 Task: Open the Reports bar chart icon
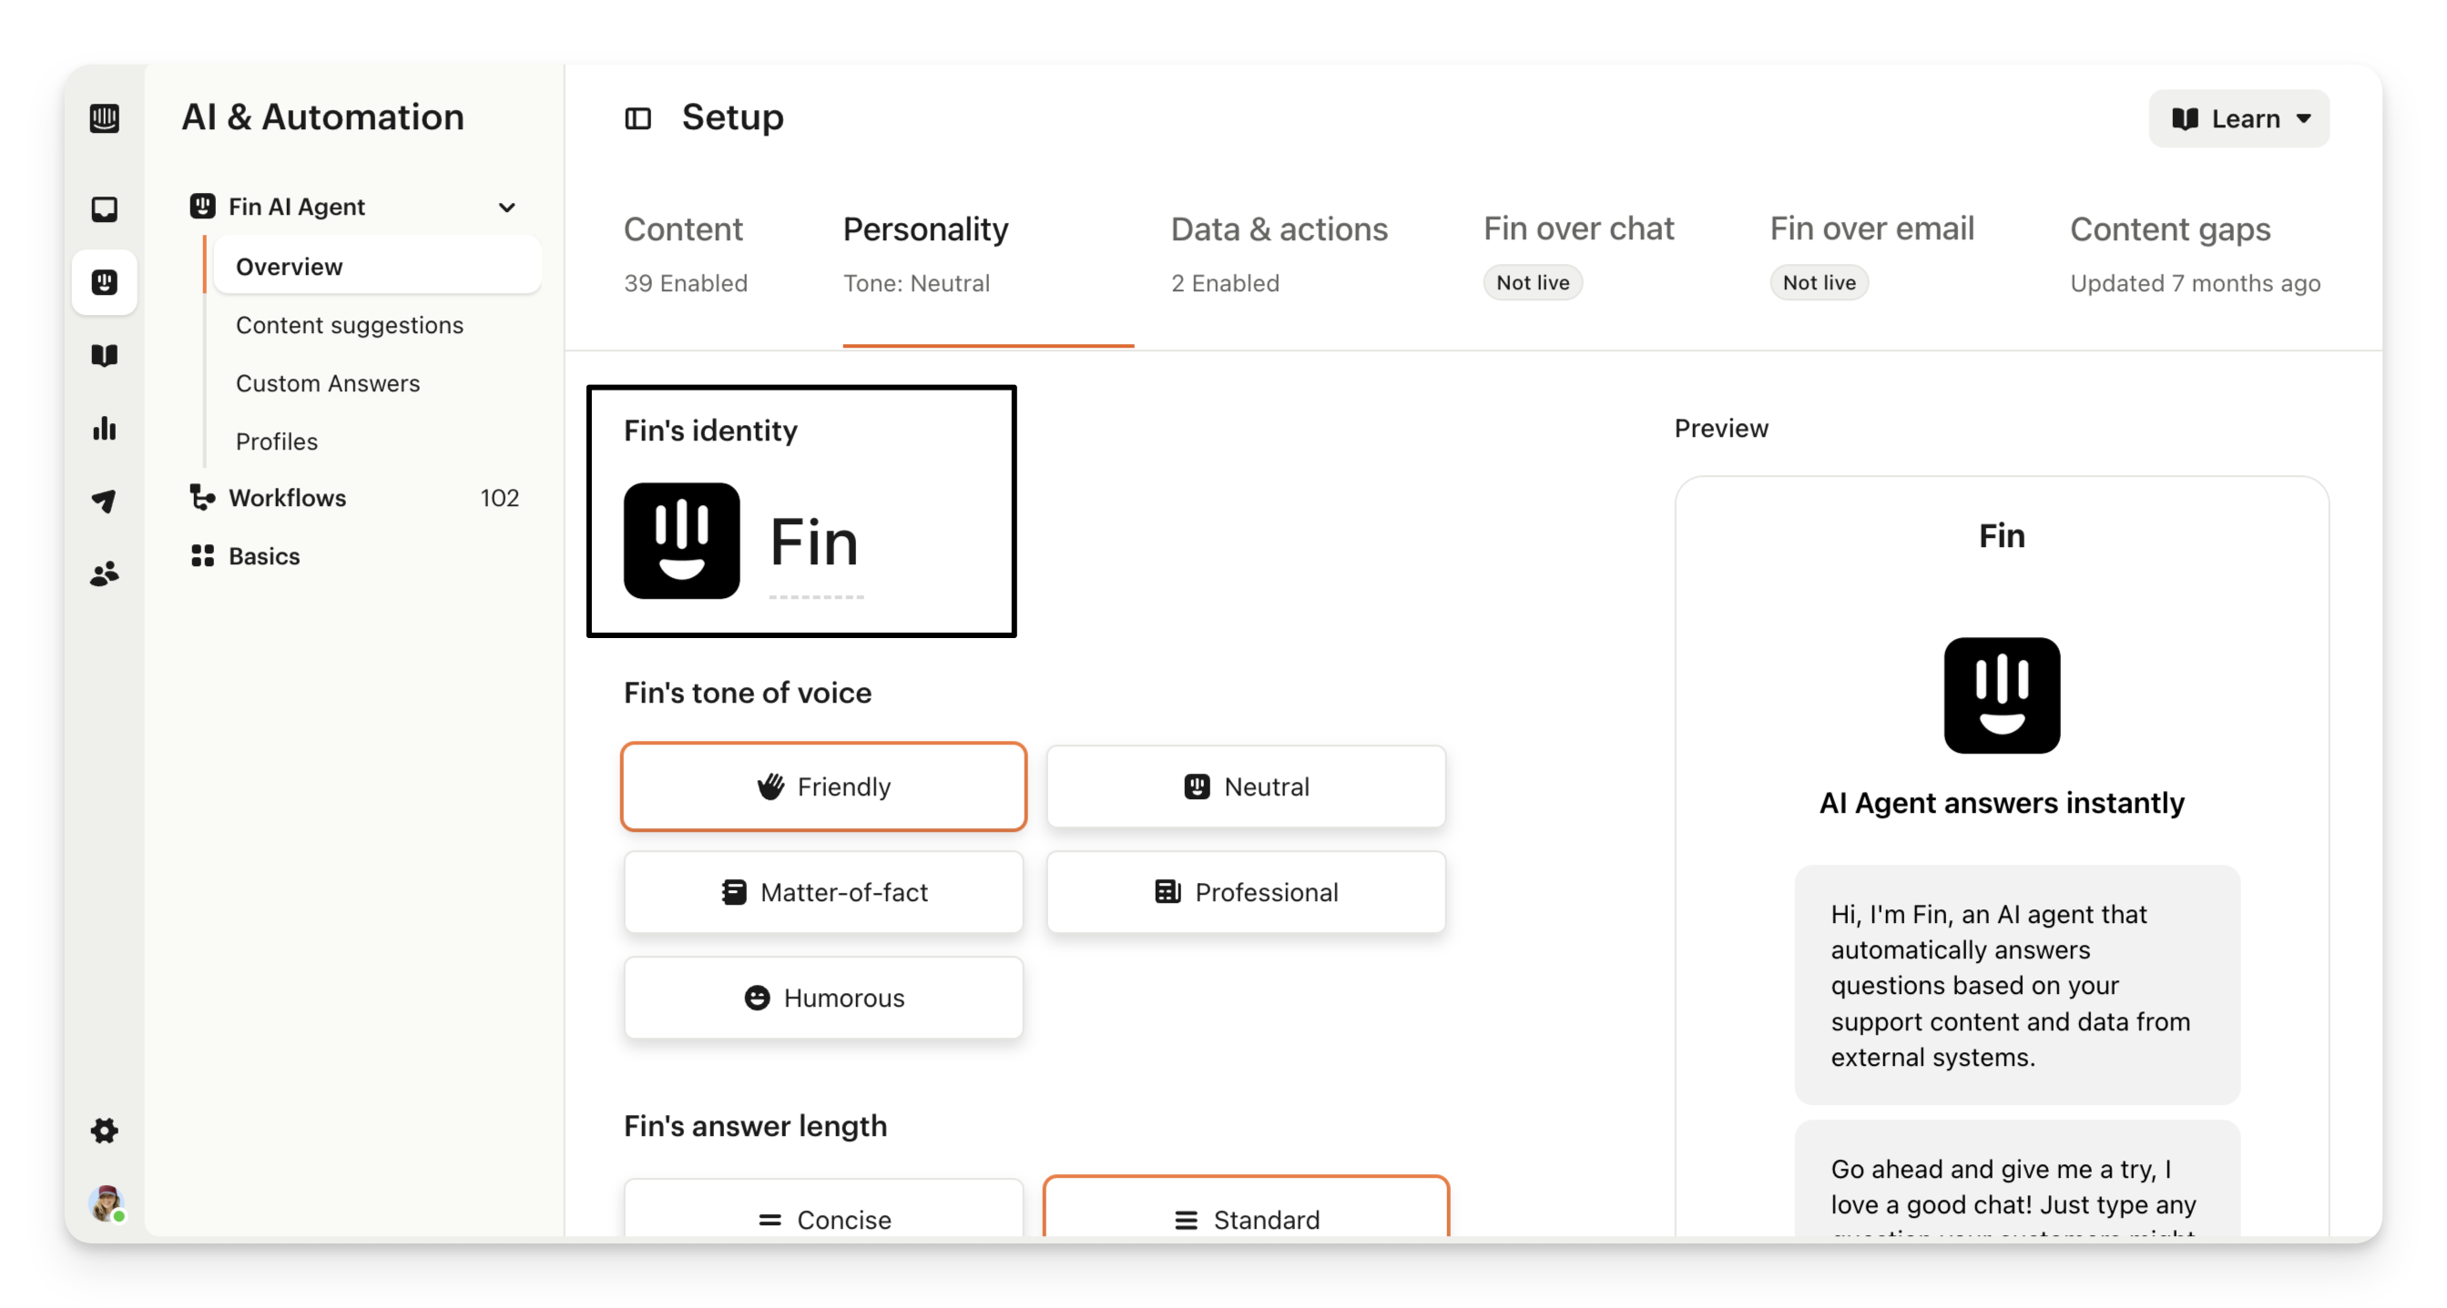[x=105, y=428]
